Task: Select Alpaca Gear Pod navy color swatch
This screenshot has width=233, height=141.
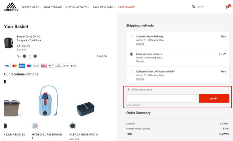Action: [73, 126]
